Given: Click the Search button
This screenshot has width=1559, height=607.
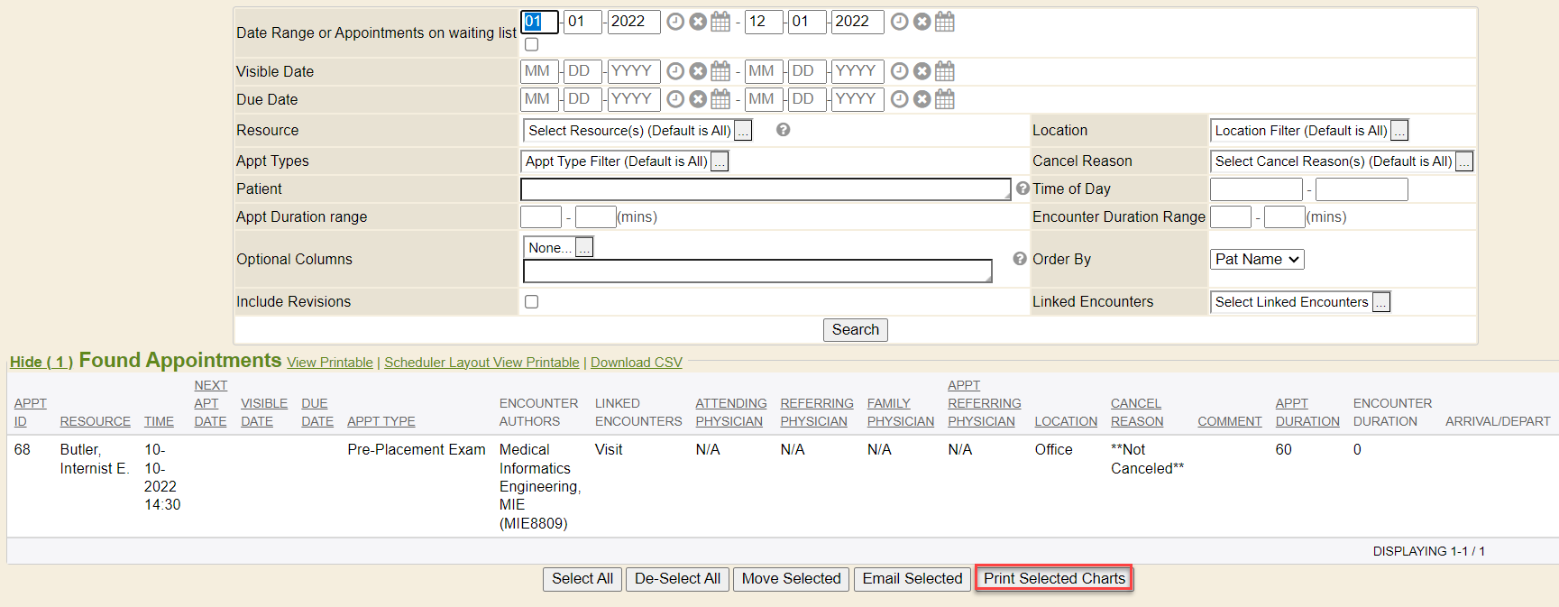Looking at the screenshot, I should pyautogui.click(x=855, y=330).
